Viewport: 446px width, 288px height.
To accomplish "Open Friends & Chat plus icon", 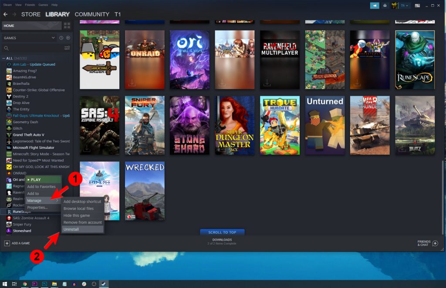I will (x=435, y=243).
